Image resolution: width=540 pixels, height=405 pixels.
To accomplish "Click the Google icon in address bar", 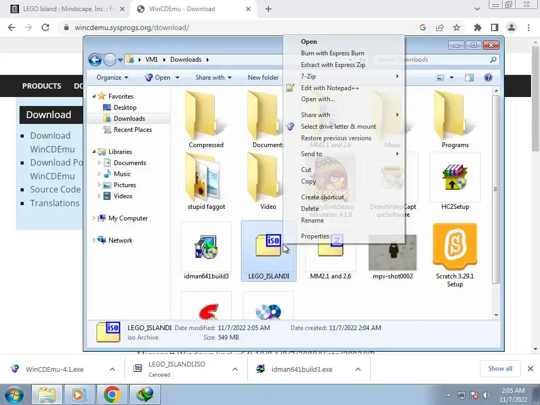I will click(x=423, y=27).
